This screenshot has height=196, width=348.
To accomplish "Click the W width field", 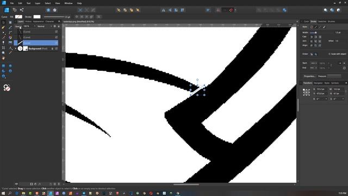I will [339, 89].
